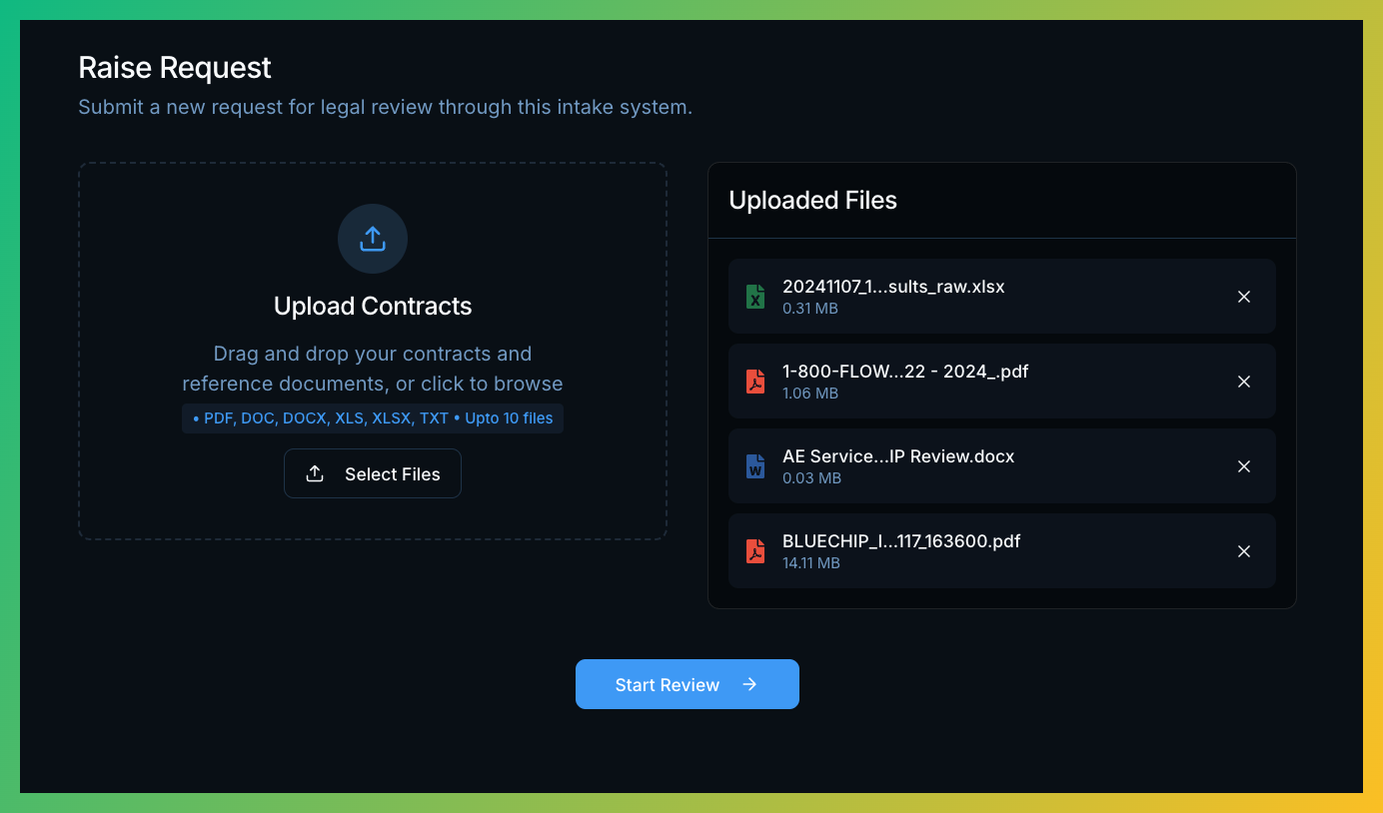Remove the BLUECHIP pdf file
This screenshot has width=1383, height=813.
point(1244,551)
